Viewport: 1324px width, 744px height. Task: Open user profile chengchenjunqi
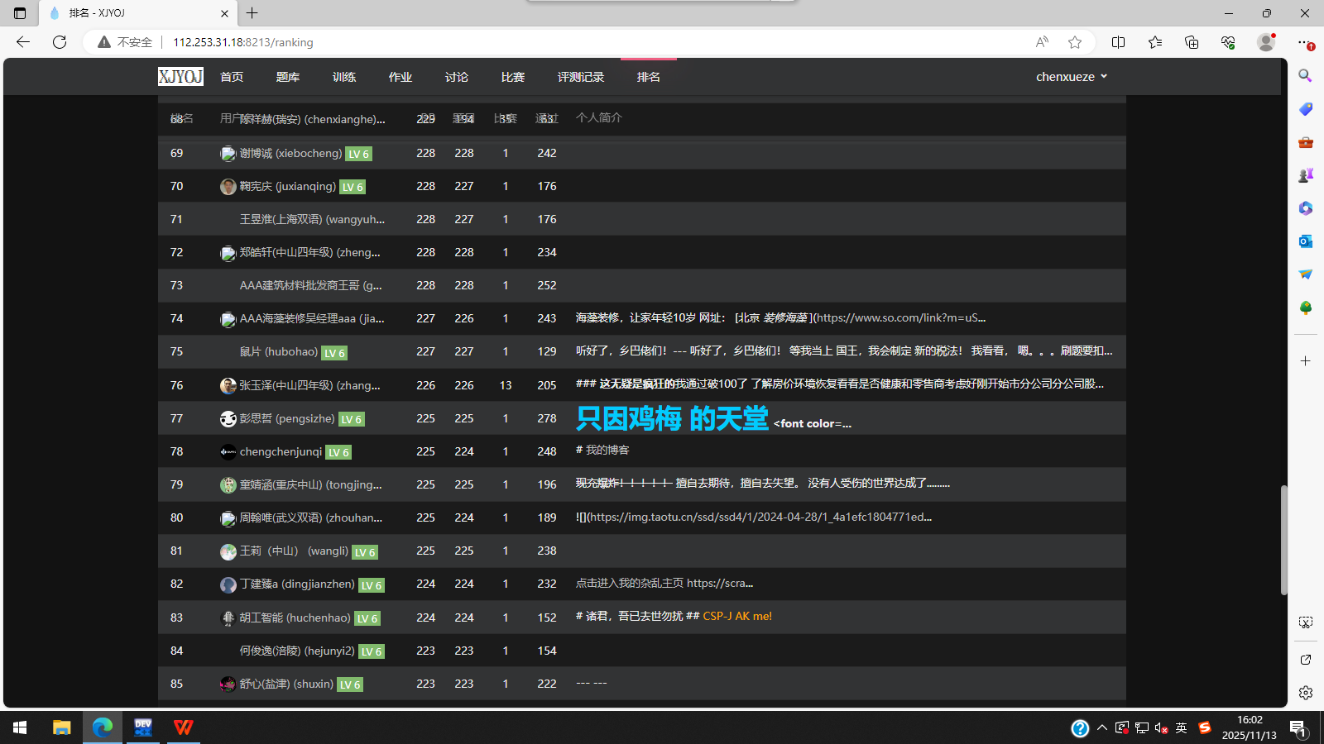281,451
